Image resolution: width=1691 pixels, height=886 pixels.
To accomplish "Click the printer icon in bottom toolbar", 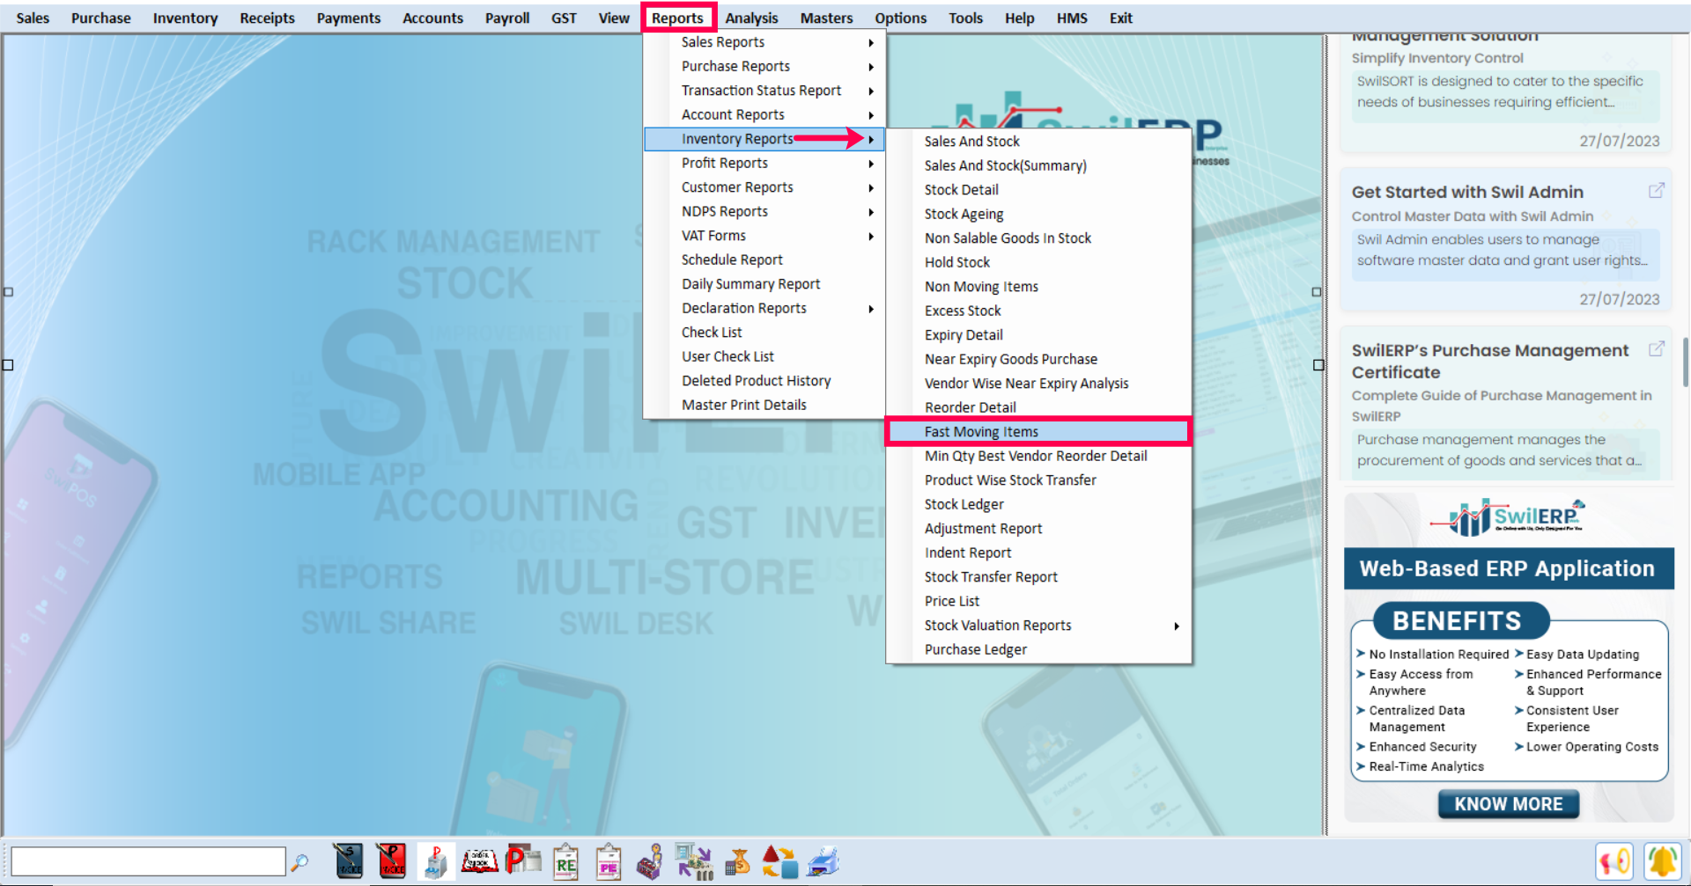I will (823, 862).
